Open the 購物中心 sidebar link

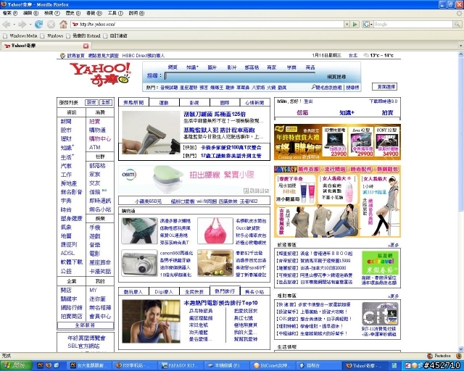tap(100, 138)
